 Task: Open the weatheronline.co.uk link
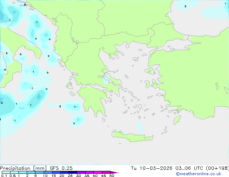tap(199, 174)
